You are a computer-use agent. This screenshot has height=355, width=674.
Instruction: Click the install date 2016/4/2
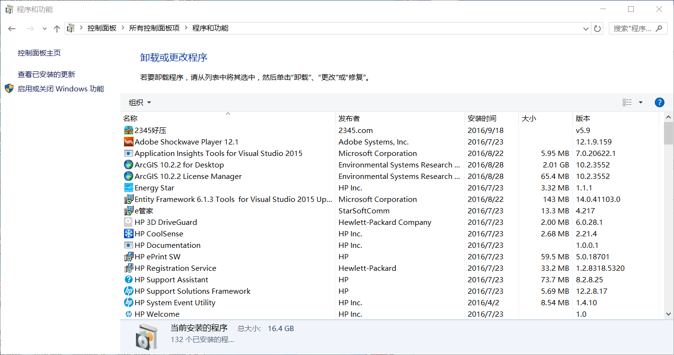tap(483, 302)
